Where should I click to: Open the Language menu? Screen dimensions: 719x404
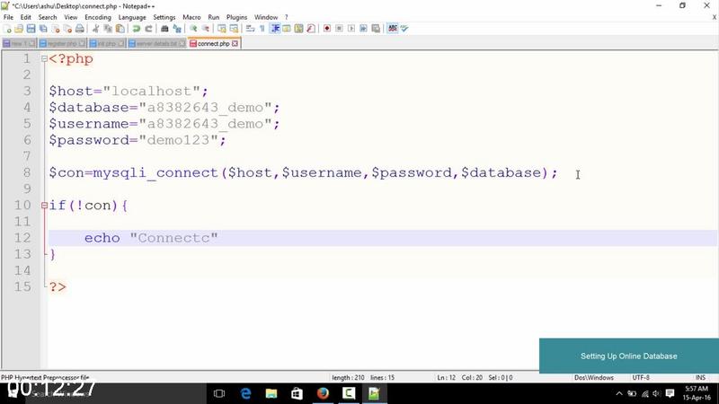tap(132, 17)
